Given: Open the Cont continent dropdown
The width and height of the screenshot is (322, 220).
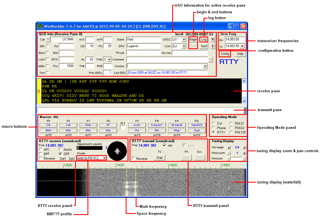Looking at the screenshot, I should [x=184, y=46].
